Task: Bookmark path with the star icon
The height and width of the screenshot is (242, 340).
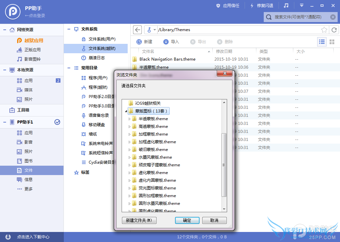Action: click(324, 30)
